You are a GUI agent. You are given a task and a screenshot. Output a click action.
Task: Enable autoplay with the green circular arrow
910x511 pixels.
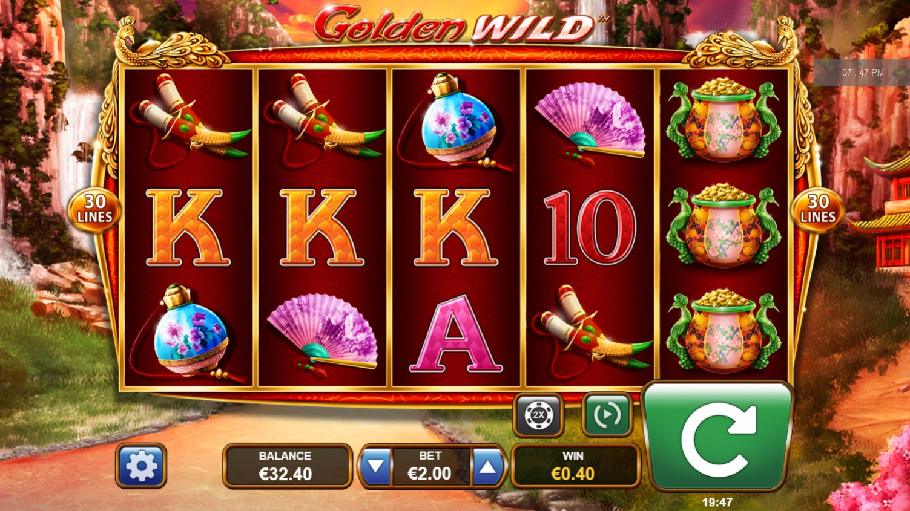(x=607, y=415)
